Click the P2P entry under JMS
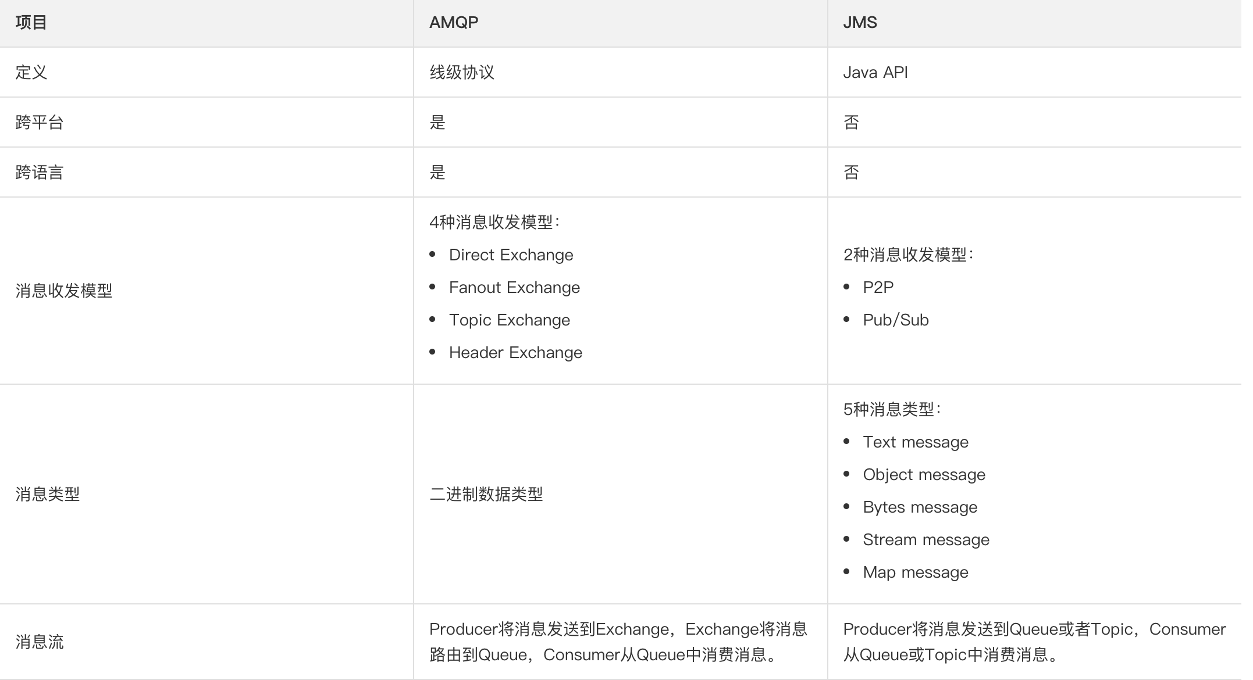This screenshot has width=1253, height=680. pos(878,287)
